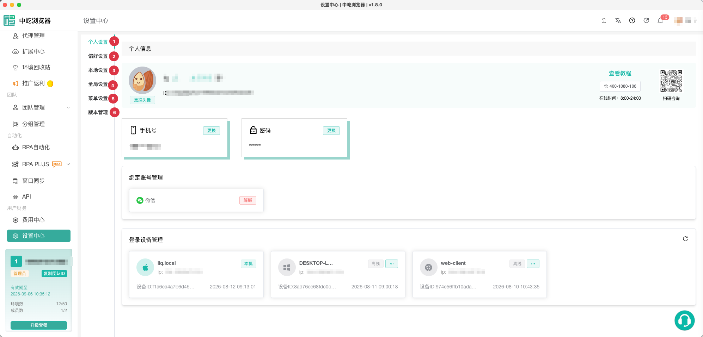The width and height of the screenshot is (703, 337).
Task: Click the 复制团队ID button
Action: click(x=54, y=274)
